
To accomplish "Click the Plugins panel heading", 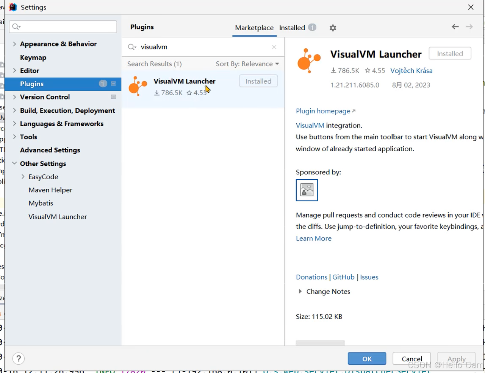I will click(x=142, y=27).
